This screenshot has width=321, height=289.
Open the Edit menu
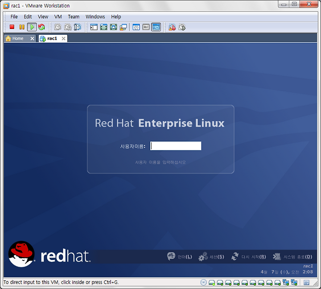coord(28,17)
